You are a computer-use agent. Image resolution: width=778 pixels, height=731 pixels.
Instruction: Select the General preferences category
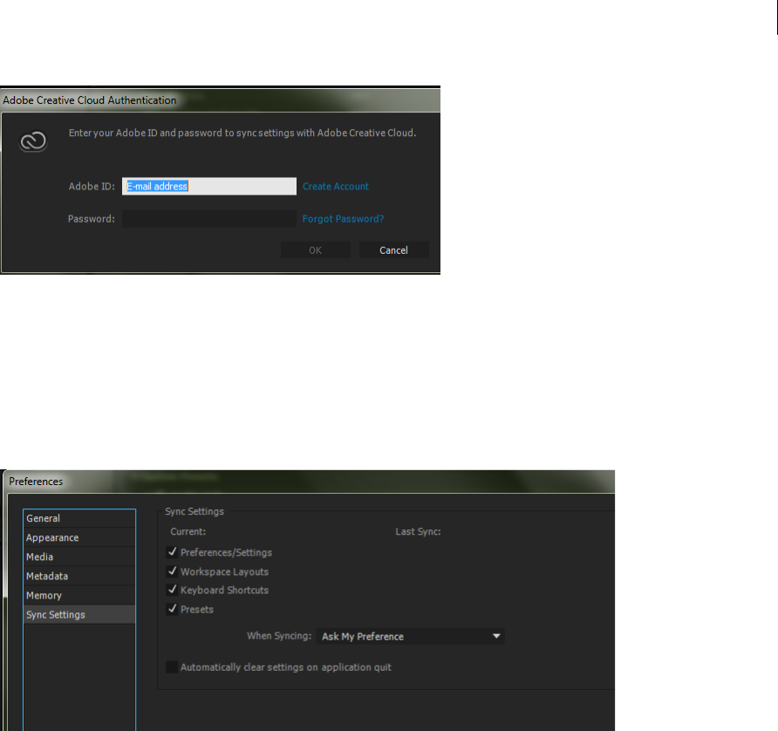point(79,518)
